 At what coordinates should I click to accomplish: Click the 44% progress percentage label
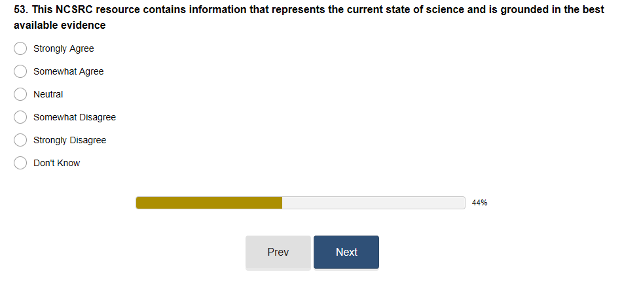point(479,203)
